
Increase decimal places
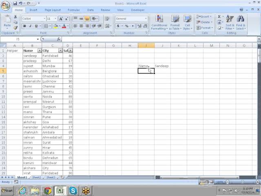point(139,26)
